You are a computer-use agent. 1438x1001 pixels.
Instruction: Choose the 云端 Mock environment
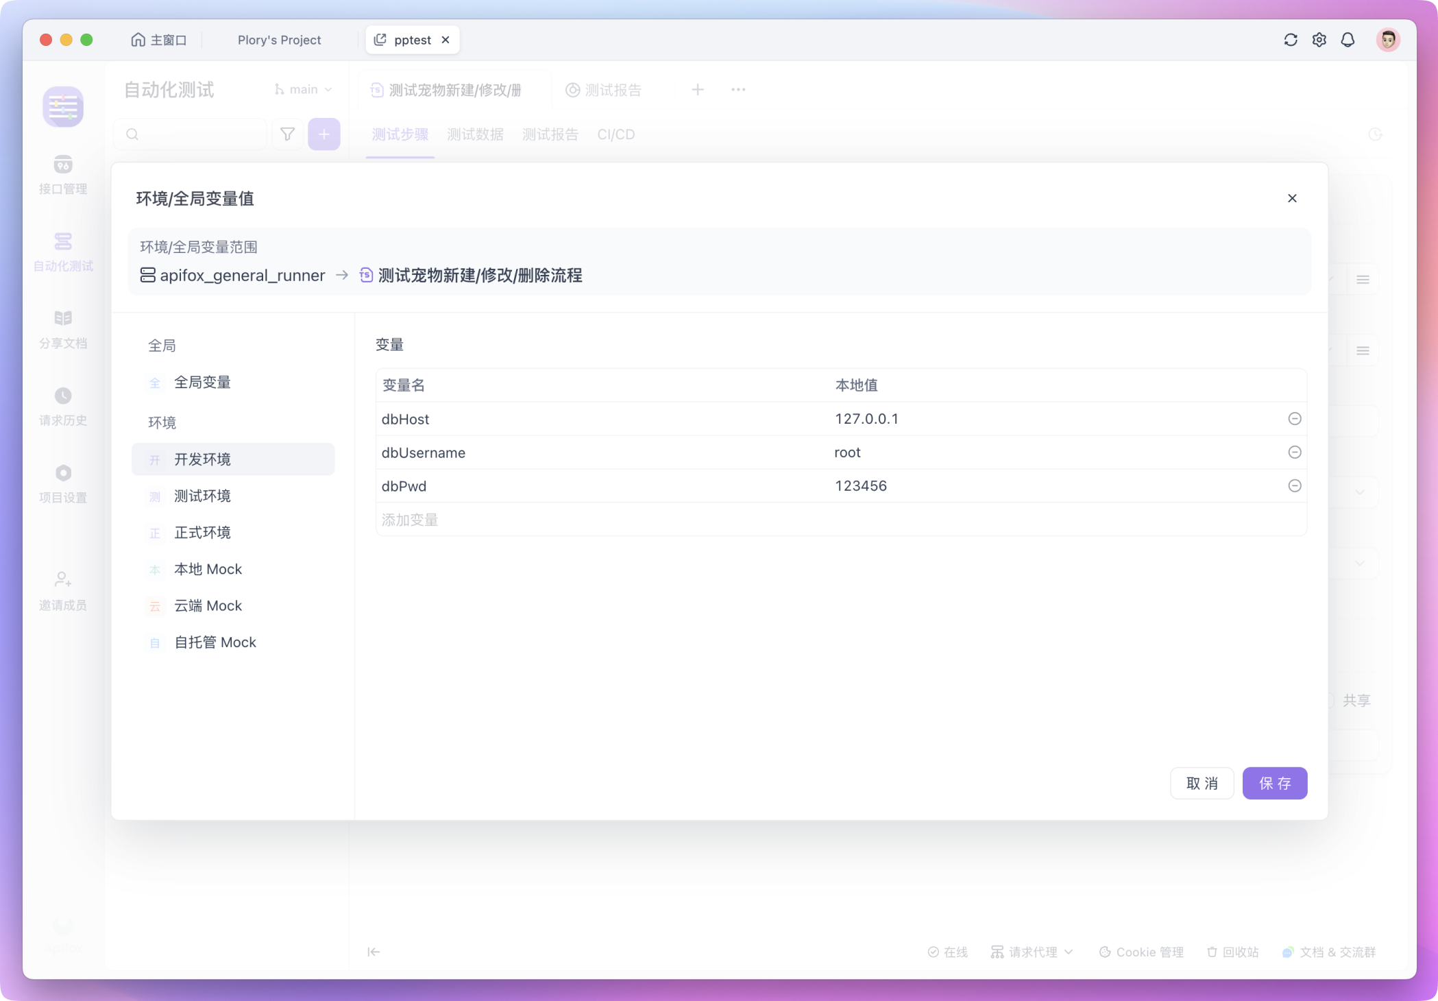[208, 606]
